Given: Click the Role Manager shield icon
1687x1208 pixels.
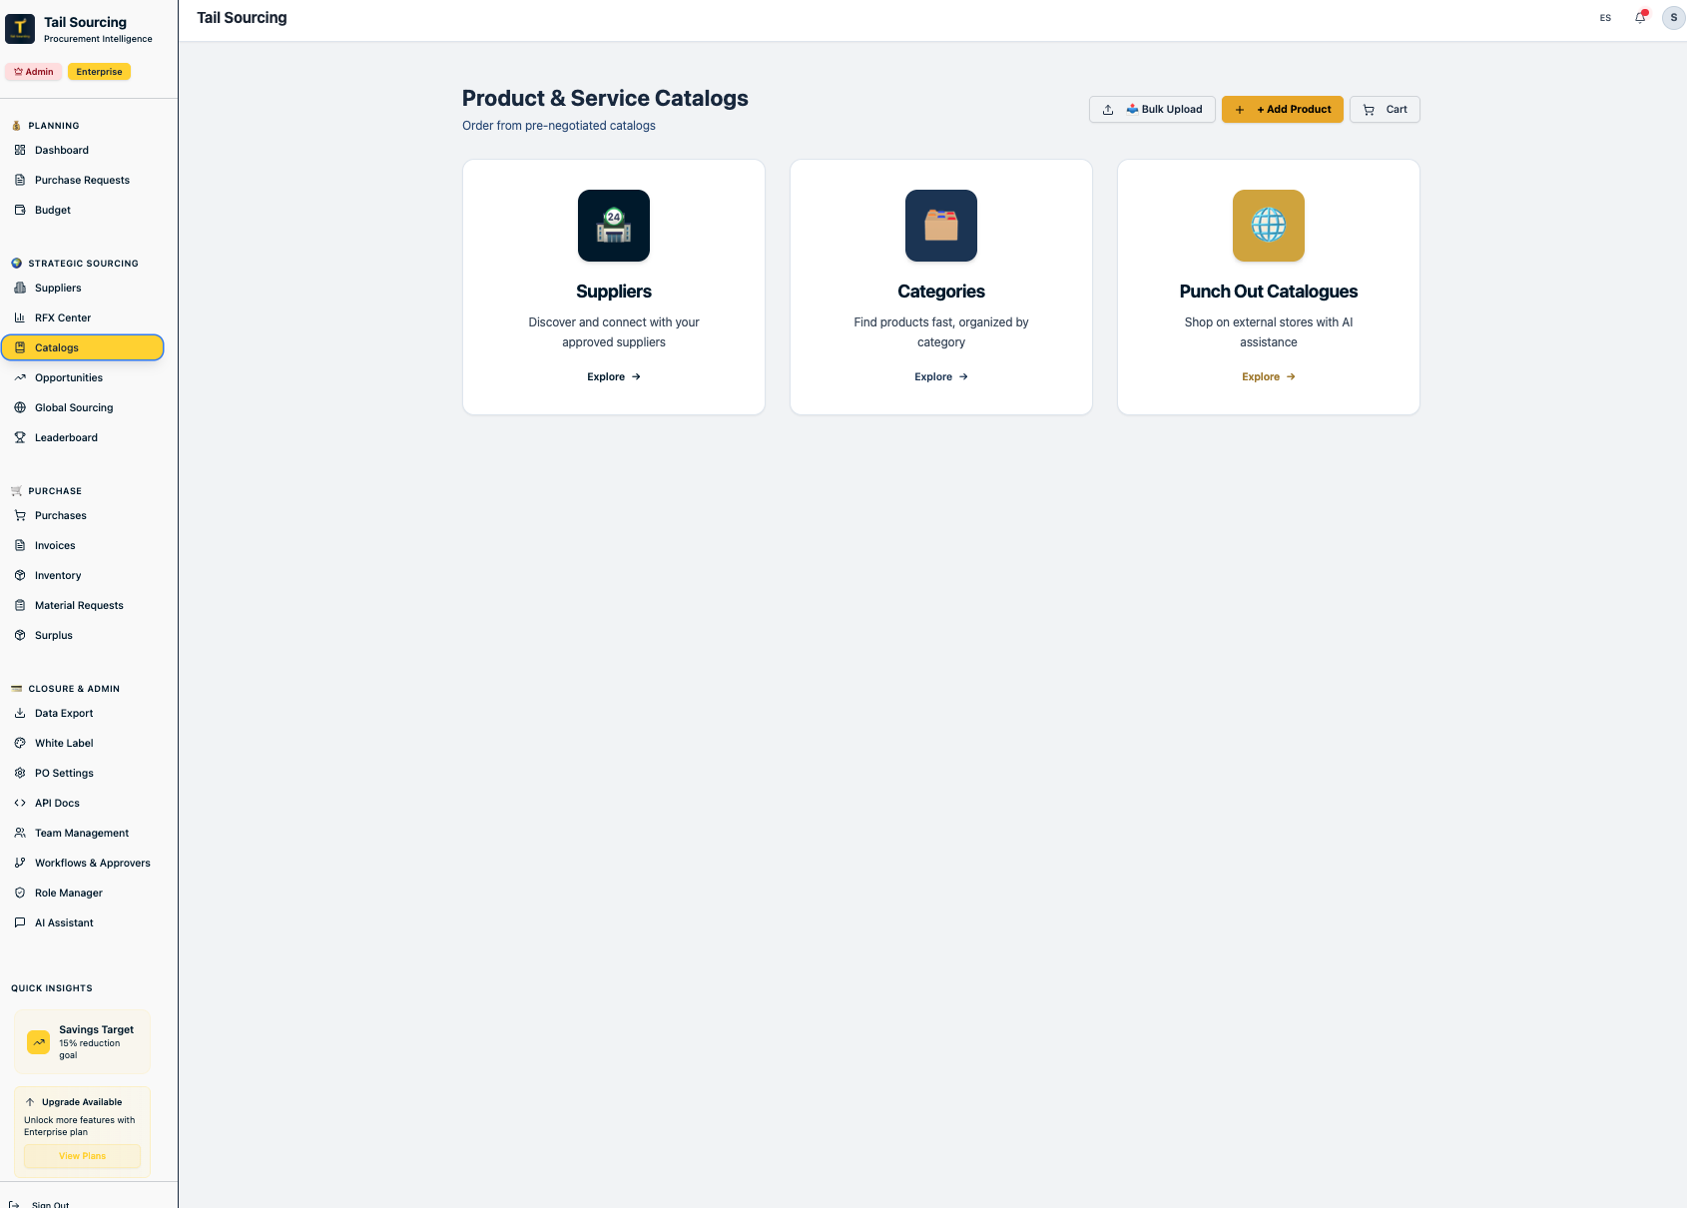Looking at the screenshot, I should (x=20, y=893).
